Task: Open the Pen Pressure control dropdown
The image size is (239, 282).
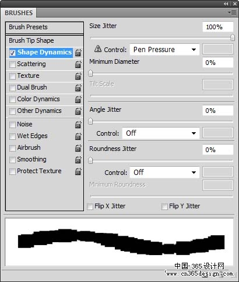Action: tap(164, 50)
